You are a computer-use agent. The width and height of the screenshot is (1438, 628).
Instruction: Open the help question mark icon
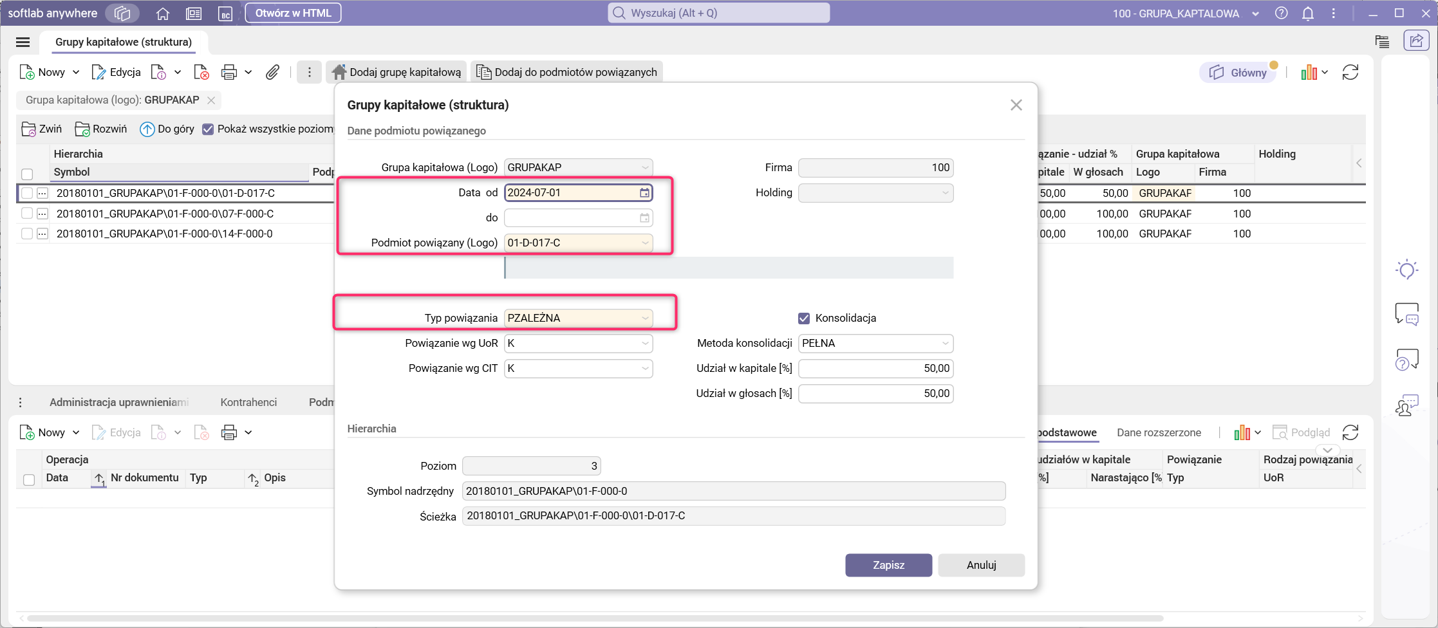(1282, 14)
